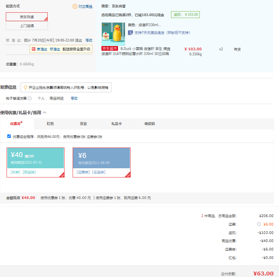Click the 商家：京东自营 label
This screenshot has height=277, width=279.
113,6
